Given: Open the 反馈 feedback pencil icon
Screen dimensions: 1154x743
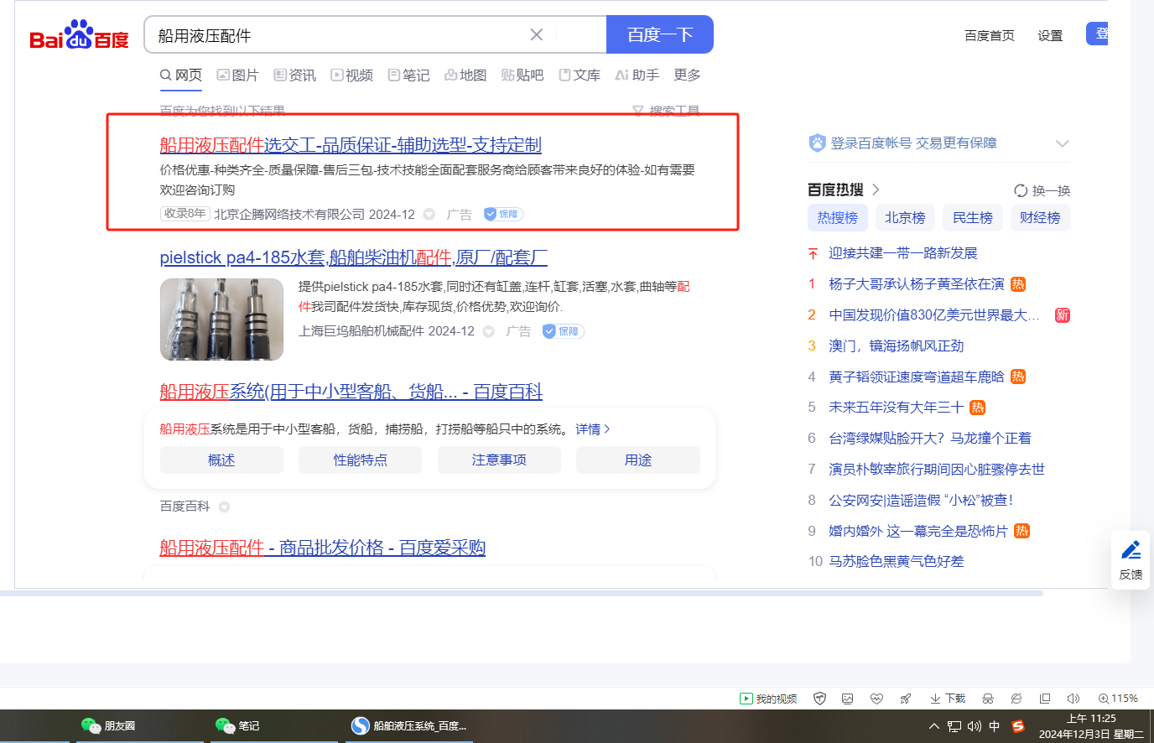Looking at the screenshot, I should tap(1131, 551).
